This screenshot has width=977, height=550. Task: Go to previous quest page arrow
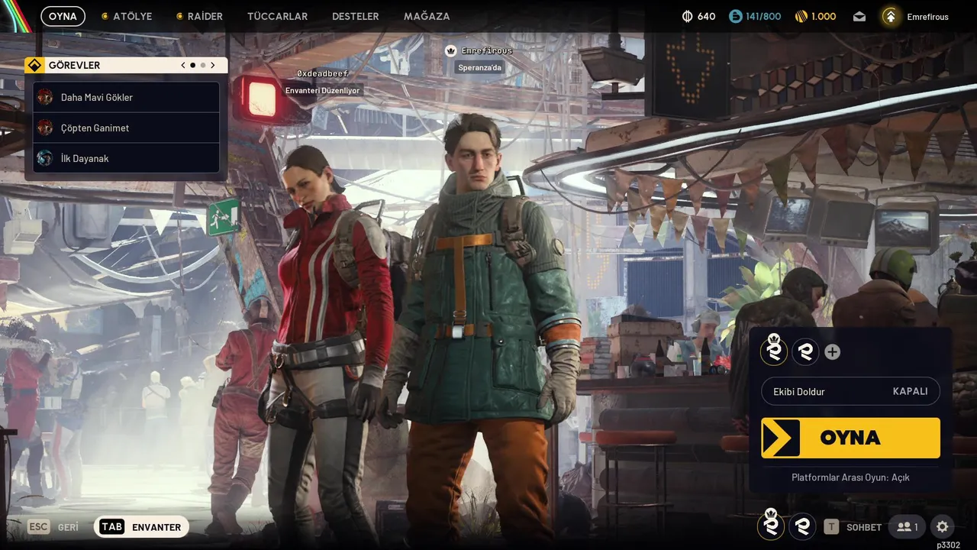click(x=183, y=65)
